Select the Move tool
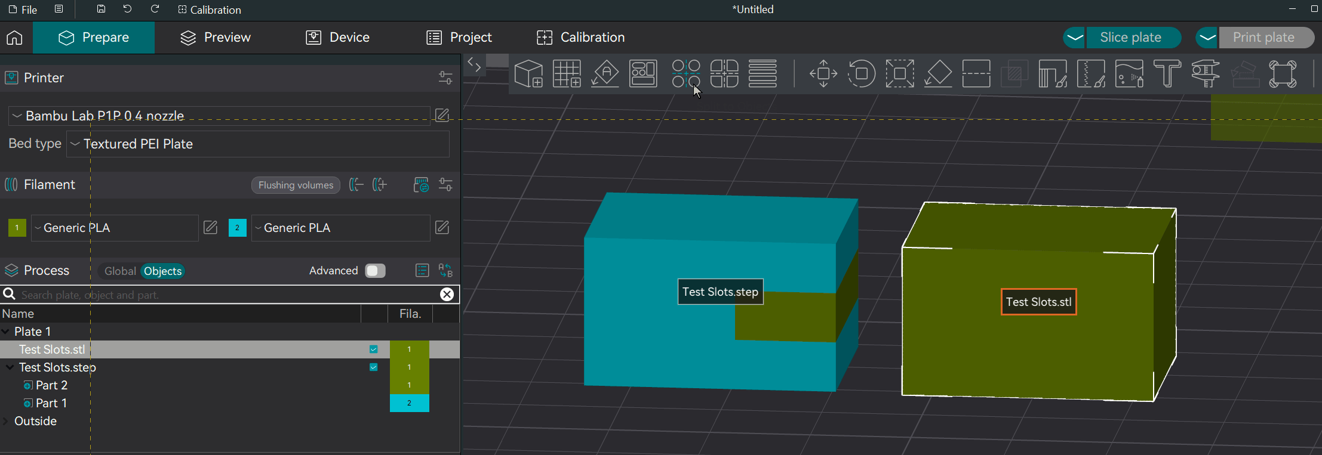1322x455 pixels. (823, 74)
